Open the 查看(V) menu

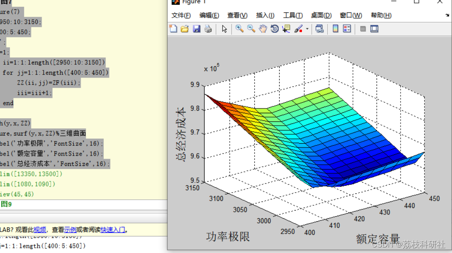tap(237, 15)
